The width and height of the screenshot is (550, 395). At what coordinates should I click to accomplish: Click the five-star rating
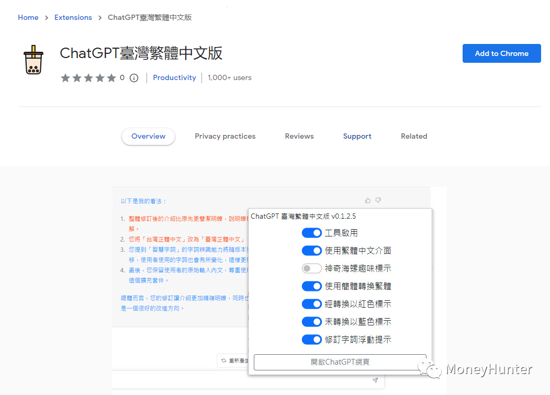(88, 78)
